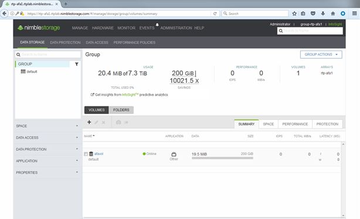Open the Firefox library clipboard icon
The image size is (360, 219).
[x=303, y=14]
